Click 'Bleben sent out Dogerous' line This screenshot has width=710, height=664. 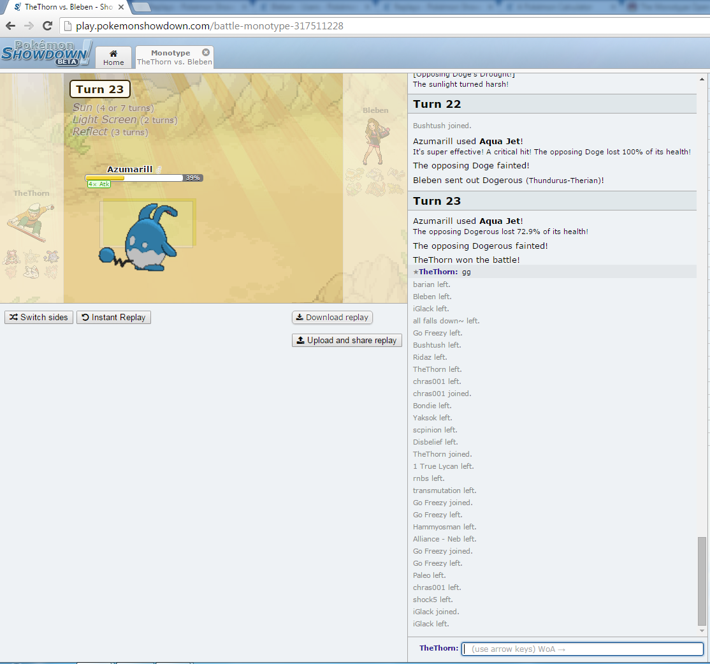pos(508,181)
